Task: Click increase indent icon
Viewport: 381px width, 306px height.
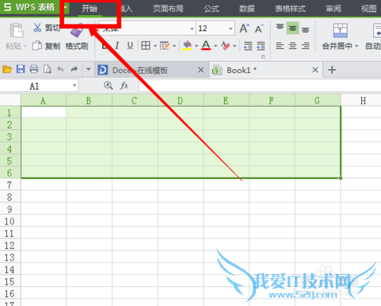Action: click(x=261, y=46)
